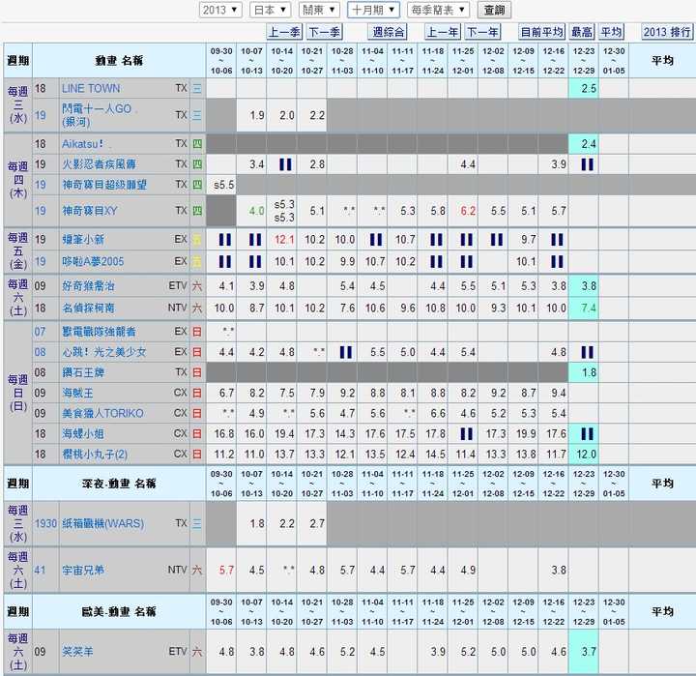Open the LINE TOWN anime link

pos(91,88)
